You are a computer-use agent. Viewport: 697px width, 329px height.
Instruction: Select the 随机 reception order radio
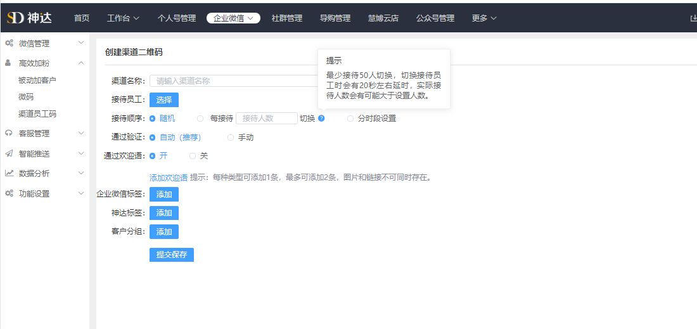point(153,119)
